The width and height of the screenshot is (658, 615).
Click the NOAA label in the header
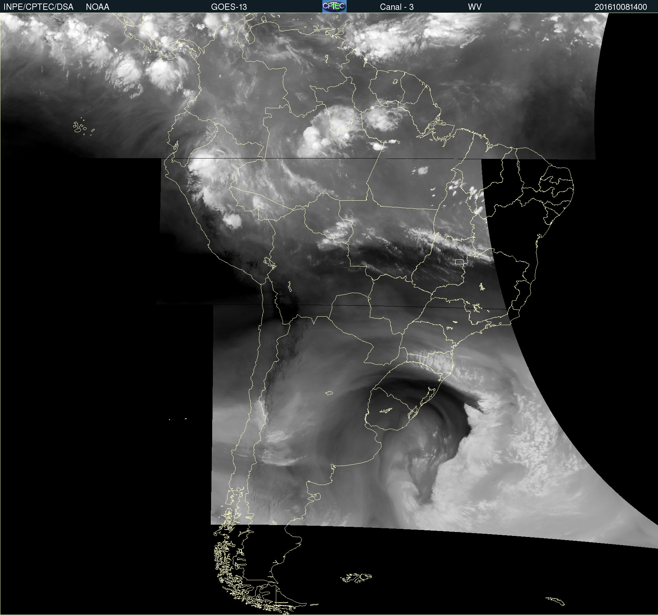click(x=97, y=7)
